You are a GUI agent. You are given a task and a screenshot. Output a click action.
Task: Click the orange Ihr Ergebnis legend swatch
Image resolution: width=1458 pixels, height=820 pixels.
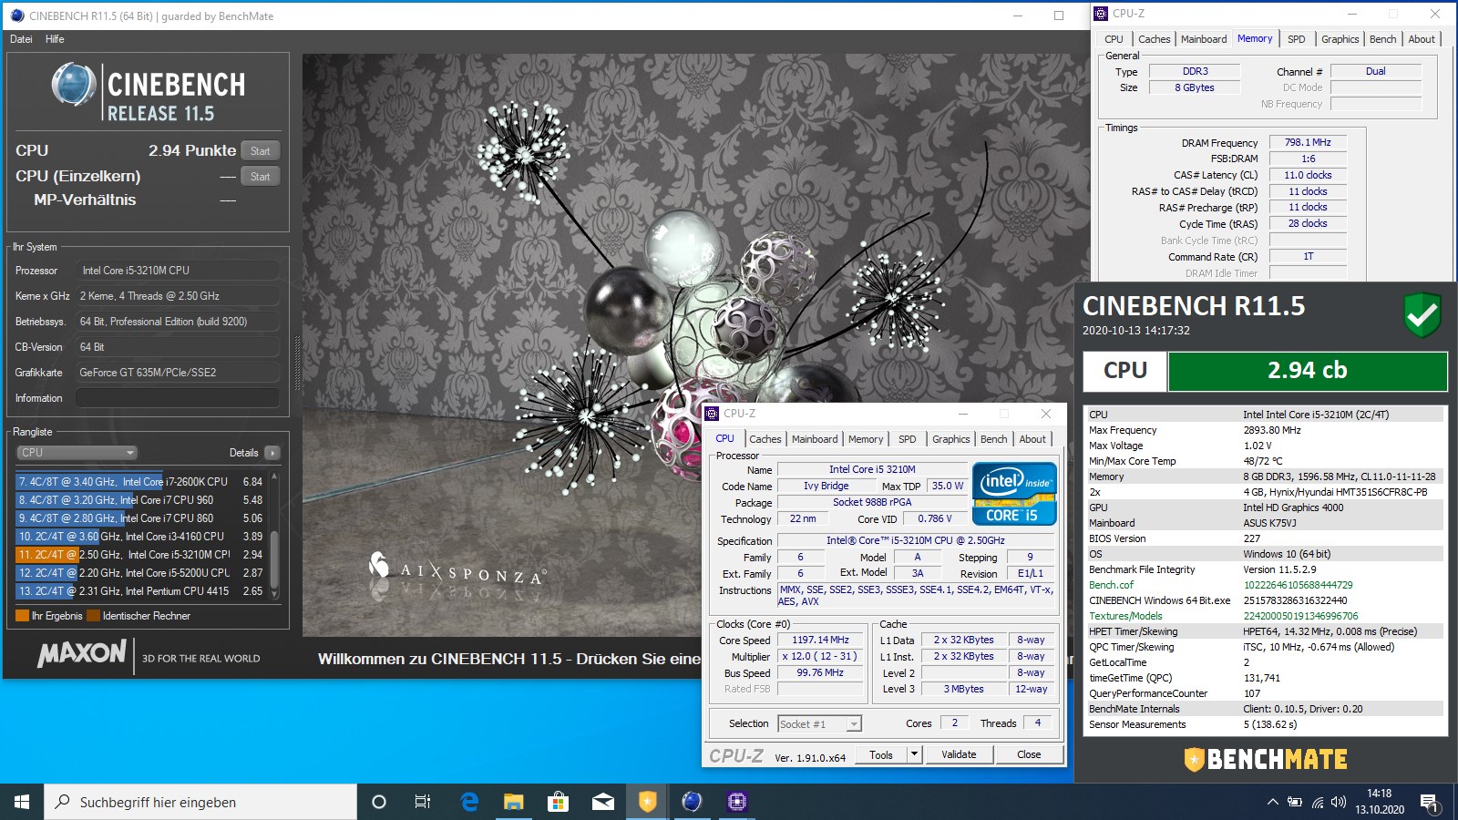pos(22,616)
